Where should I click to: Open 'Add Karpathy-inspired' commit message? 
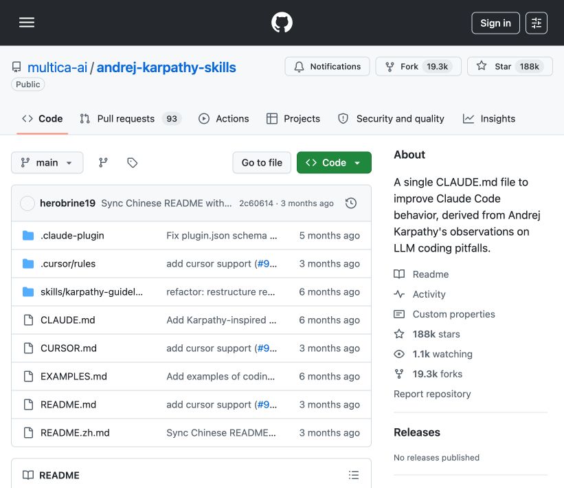click(221, 320)
